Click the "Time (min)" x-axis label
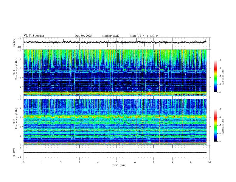Screen dimensions: 236x182 pos(119,165)
